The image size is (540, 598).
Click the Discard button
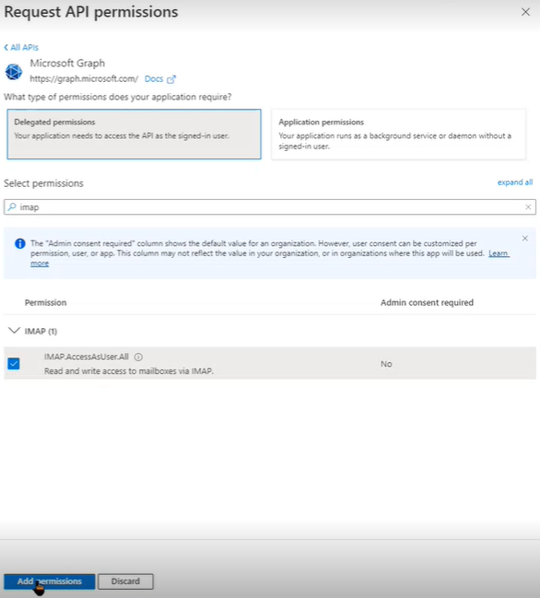[125, 581]
